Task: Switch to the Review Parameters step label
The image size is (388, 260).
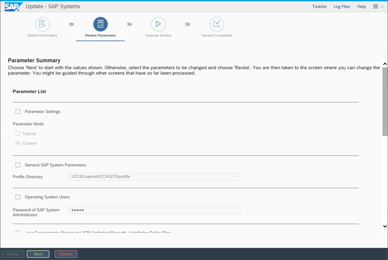Action: (x=100, y=35)
